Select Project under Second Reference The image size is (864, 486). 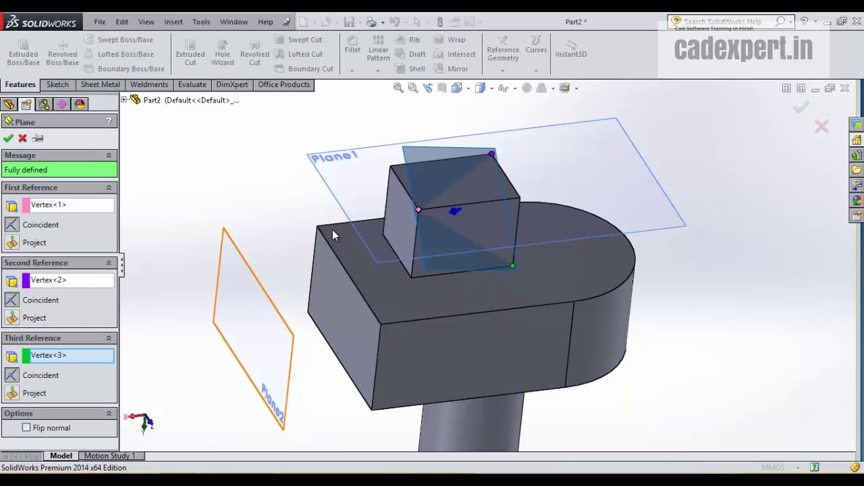[x=34, y=318]
